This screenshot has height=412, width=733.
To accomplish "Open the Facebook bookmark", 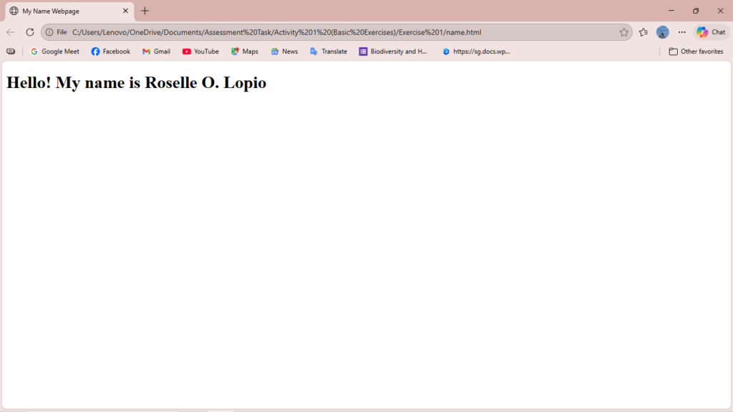I will point(111,51).
